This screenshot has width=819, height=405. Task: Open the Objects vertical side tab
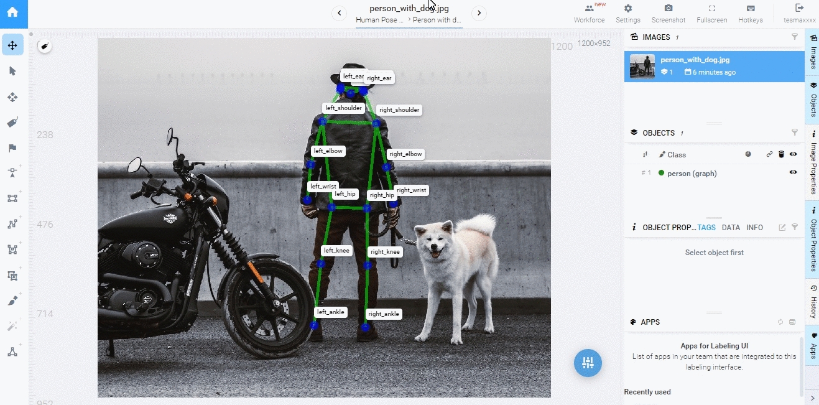(x=813, y=100)
